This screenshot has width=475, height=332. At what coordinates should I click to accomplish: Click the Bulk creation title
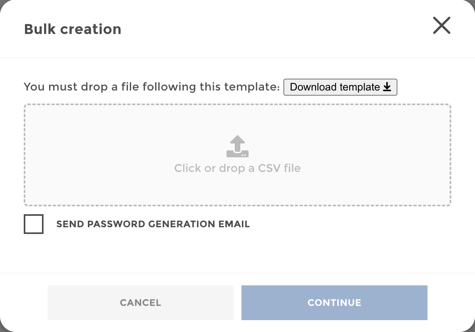click(x=73, y=29)
